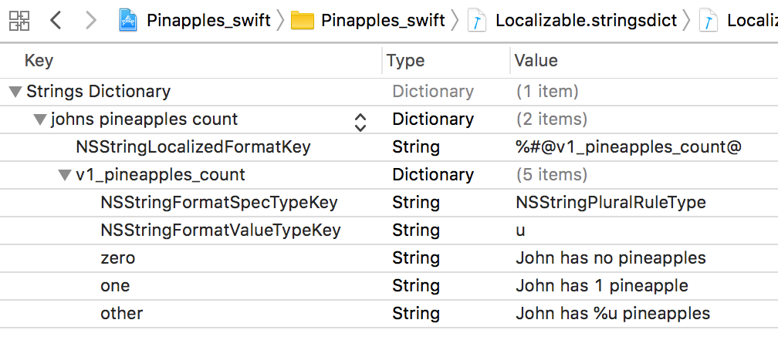Open the related items grid menu icon
The image size is (778, 350).
(x=20, y=20)
